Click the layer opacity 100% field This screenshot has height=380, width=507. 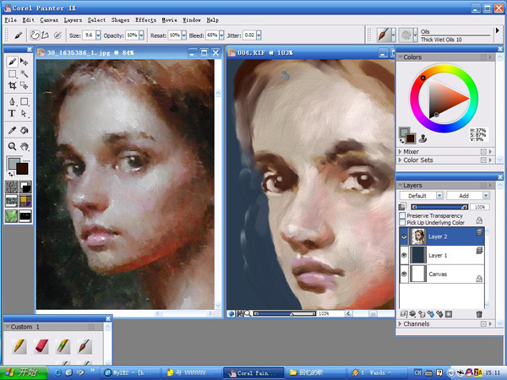click(479, 207)
